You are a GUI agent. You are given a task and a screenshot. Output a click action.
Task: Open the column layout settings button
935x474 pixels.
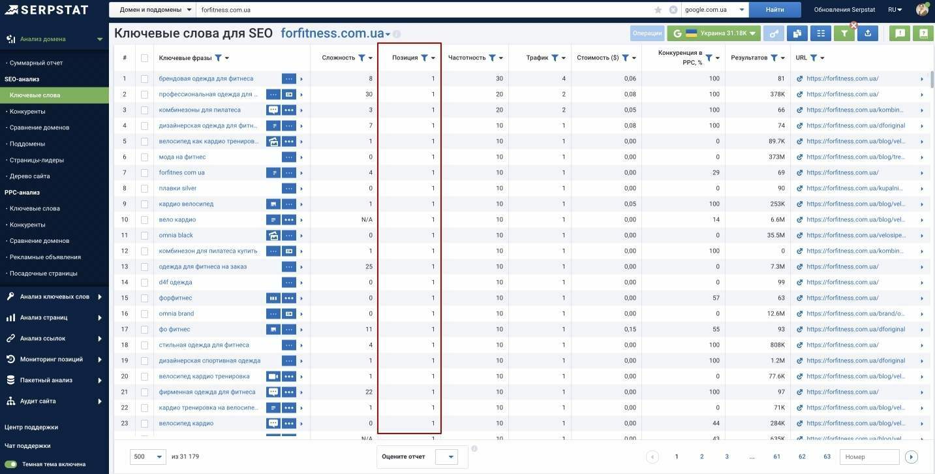821,33
